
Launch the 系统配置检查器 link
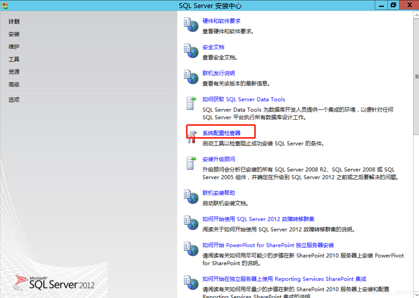click(221, 133)
